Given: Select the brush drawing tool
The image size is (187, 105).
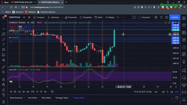Looking at the screenshot, I should (x=4, y=39).
